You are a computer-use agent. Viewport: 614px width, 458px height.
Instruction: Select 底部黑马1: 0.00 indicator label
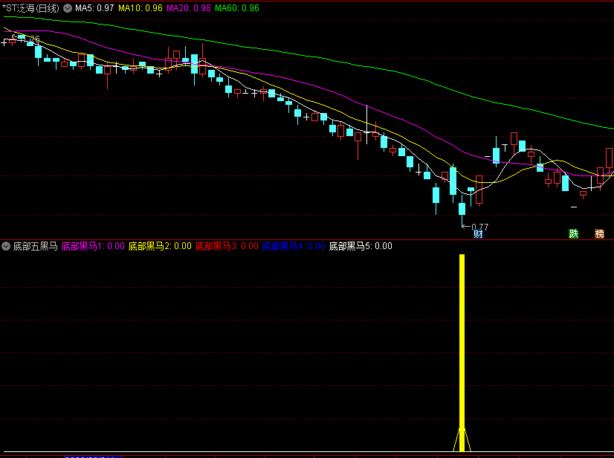[93, 246]
